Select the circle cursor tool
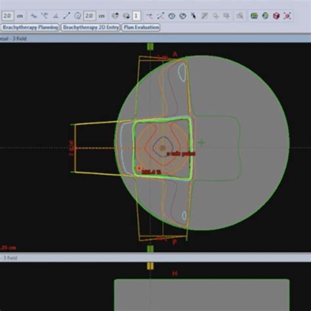Image resolution: width=311 pixels, height=311 pixels. 77,16
